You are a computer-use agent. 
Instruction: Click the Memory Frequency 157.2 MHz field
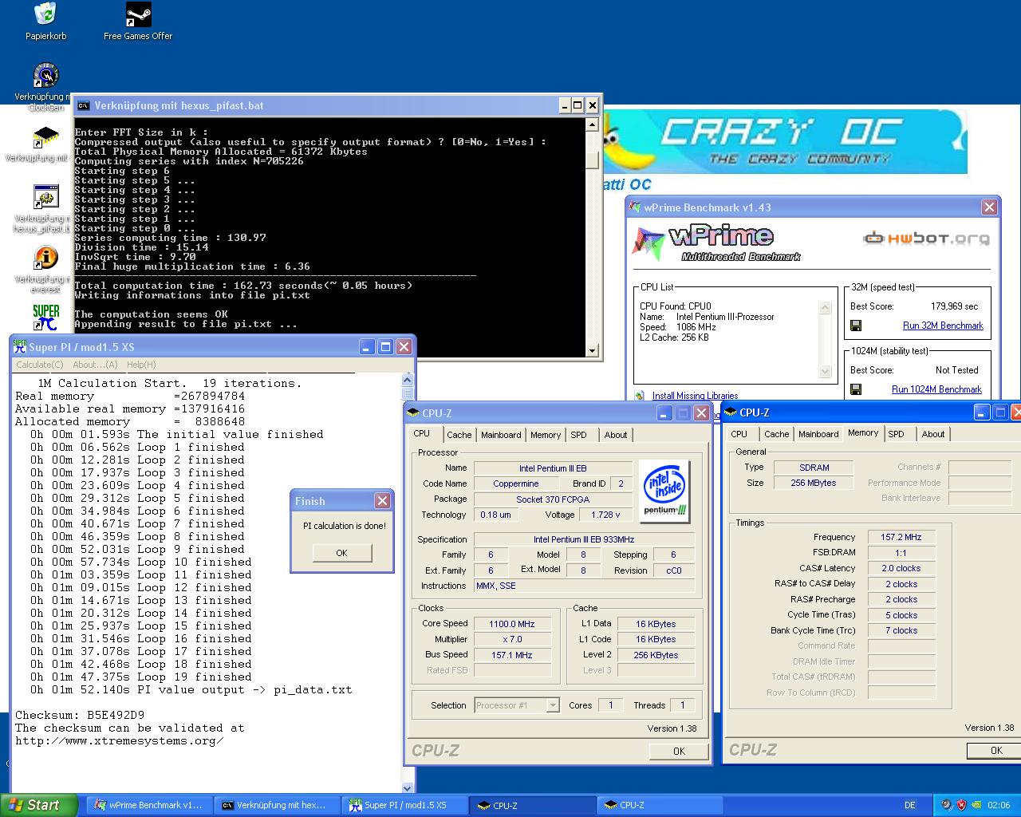coord(901,537)
